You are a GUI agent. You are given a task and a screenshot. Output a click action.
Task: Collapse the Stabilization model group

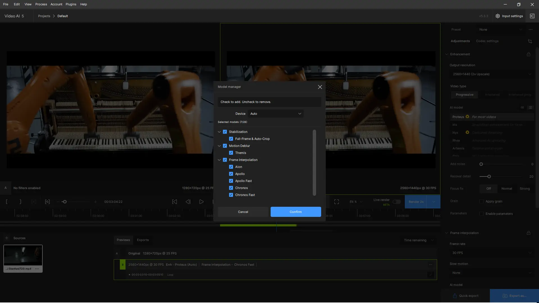219,132
